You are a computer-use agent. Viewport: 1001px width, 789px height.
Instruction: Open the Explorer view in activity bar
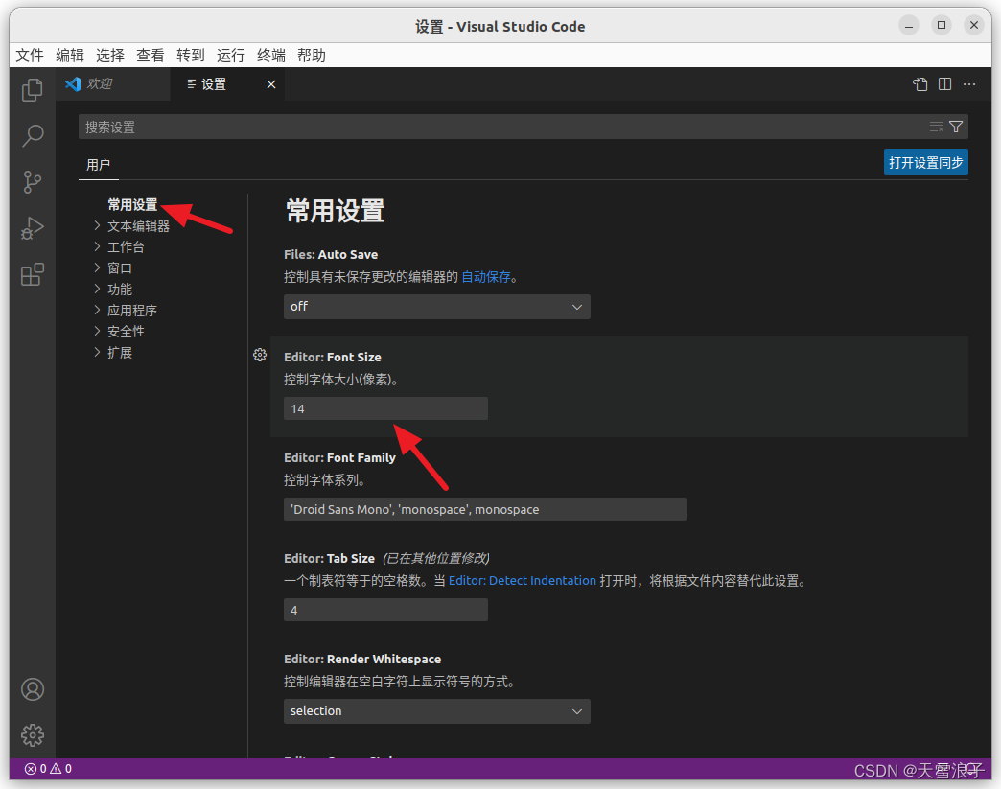33,90
